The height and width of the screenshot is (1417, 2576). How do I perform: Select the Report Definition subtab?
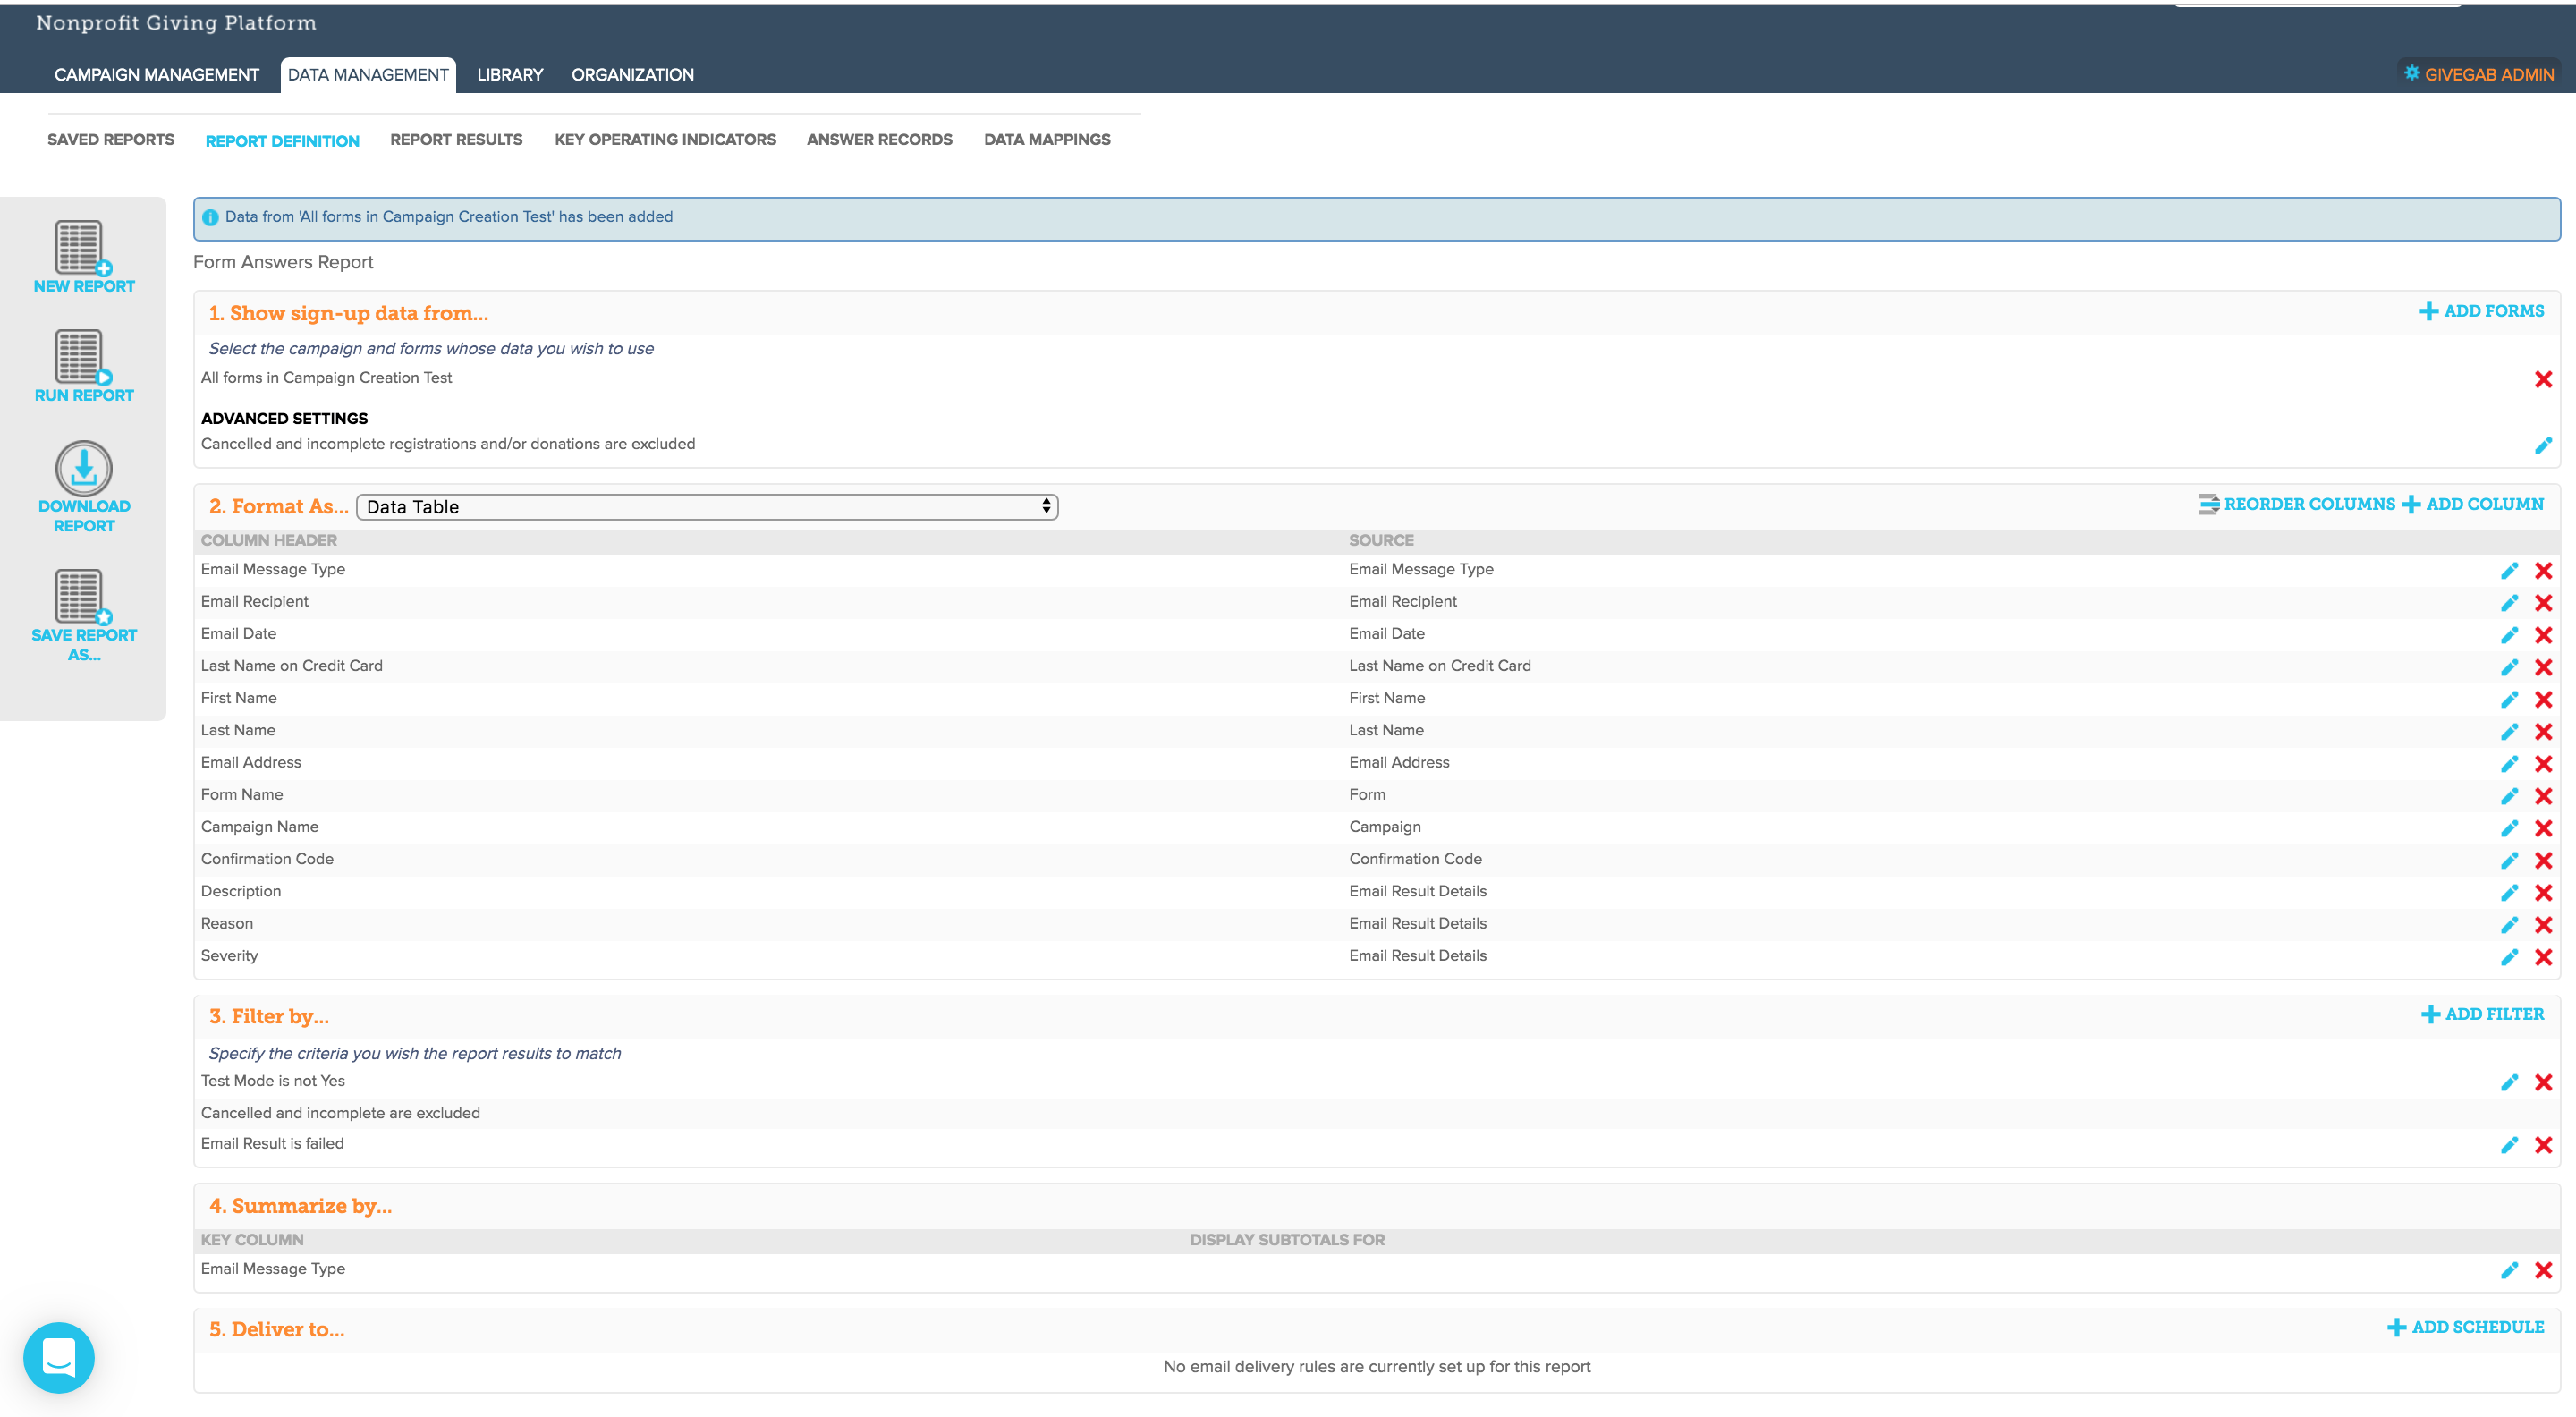[282, 141]
